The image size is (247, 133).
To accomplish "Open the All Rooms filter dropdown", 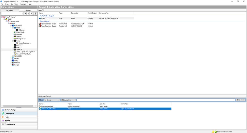I will coord(52,100).
